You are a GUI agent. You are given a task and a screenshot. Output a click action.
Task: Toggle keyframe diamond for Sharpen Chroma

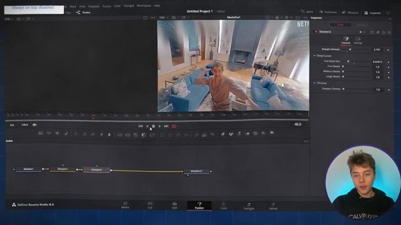click(x=388, y=90)
